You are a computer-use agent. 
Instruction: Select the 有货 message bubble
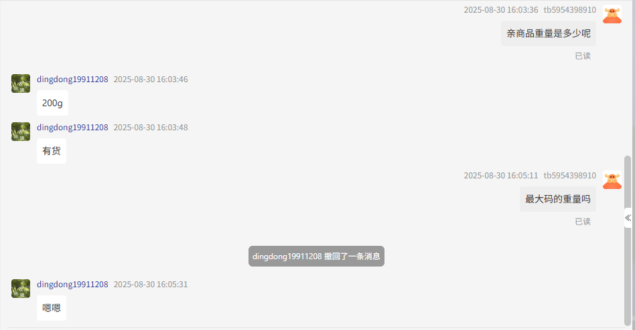point(52,151)
